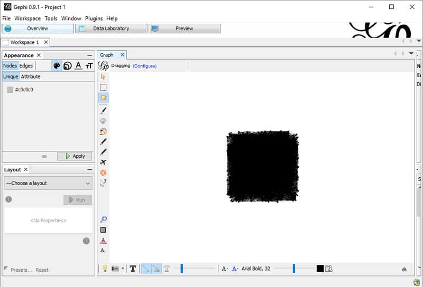This screenshot has height=287, width=423.
Task: Activate the airplane shortest path tool
Action: coord(103,162)
